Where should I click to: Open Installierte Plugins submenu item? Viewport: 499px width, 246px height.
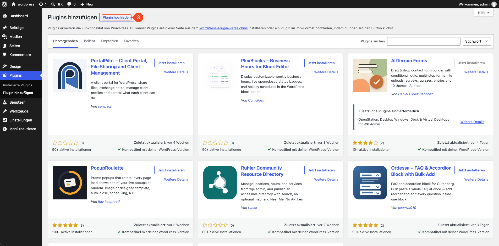[x=18, y=85]
